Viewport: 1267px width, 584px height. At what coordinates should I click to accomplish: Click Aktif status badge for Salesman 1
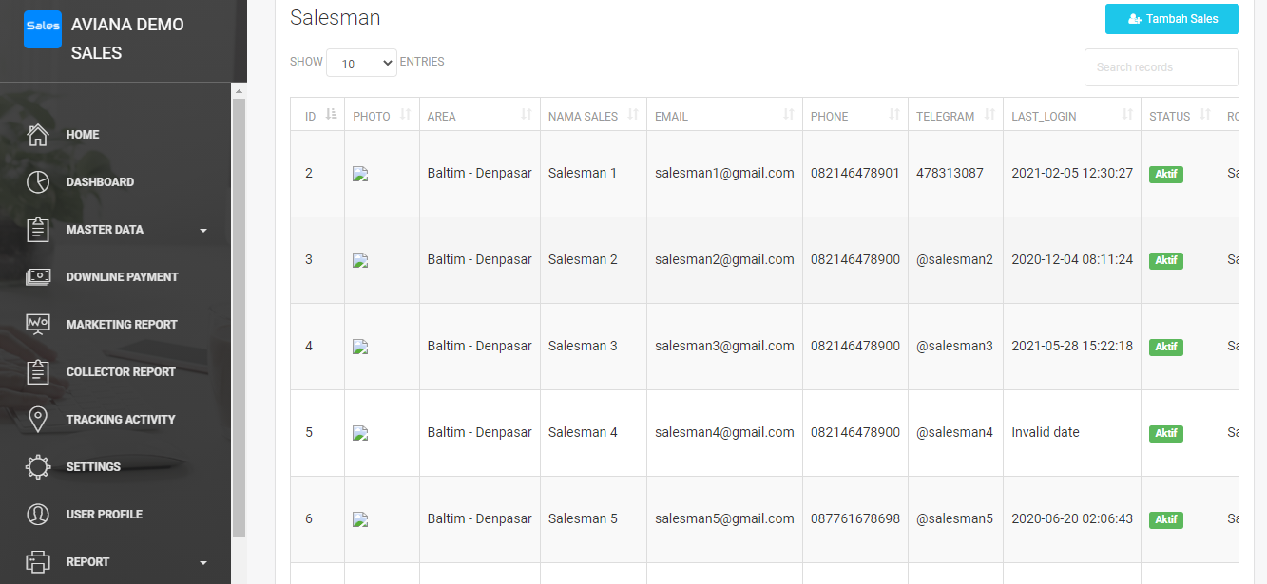(x=1165, y=175)
